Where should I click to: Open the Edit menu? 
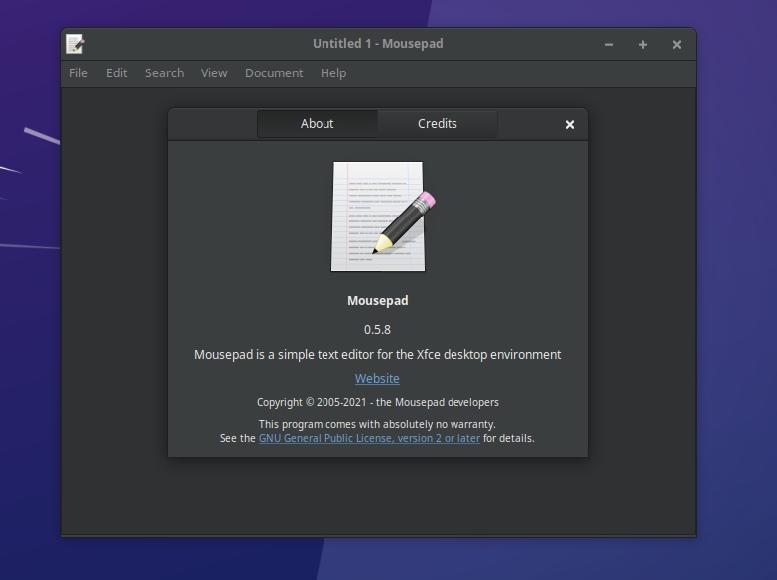click(x=116, y=72)
